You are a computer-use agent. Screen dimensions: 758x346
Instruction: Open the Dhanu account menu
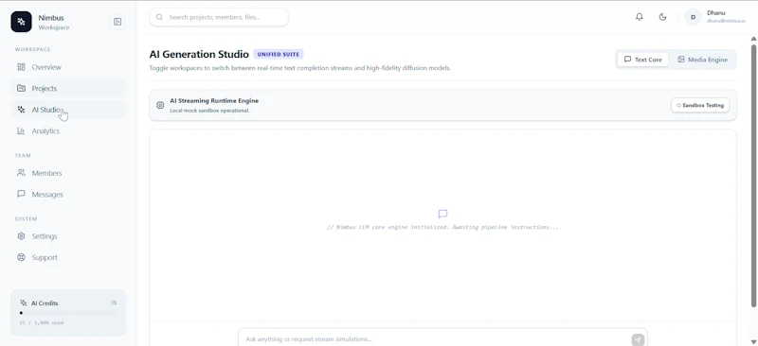[716, 17]
